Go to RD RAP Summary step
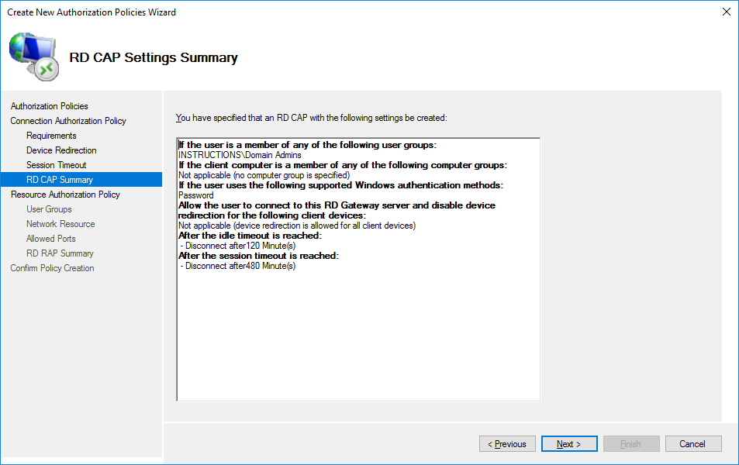This screenshot has width=739, height=465. click(x=60, y=253)
